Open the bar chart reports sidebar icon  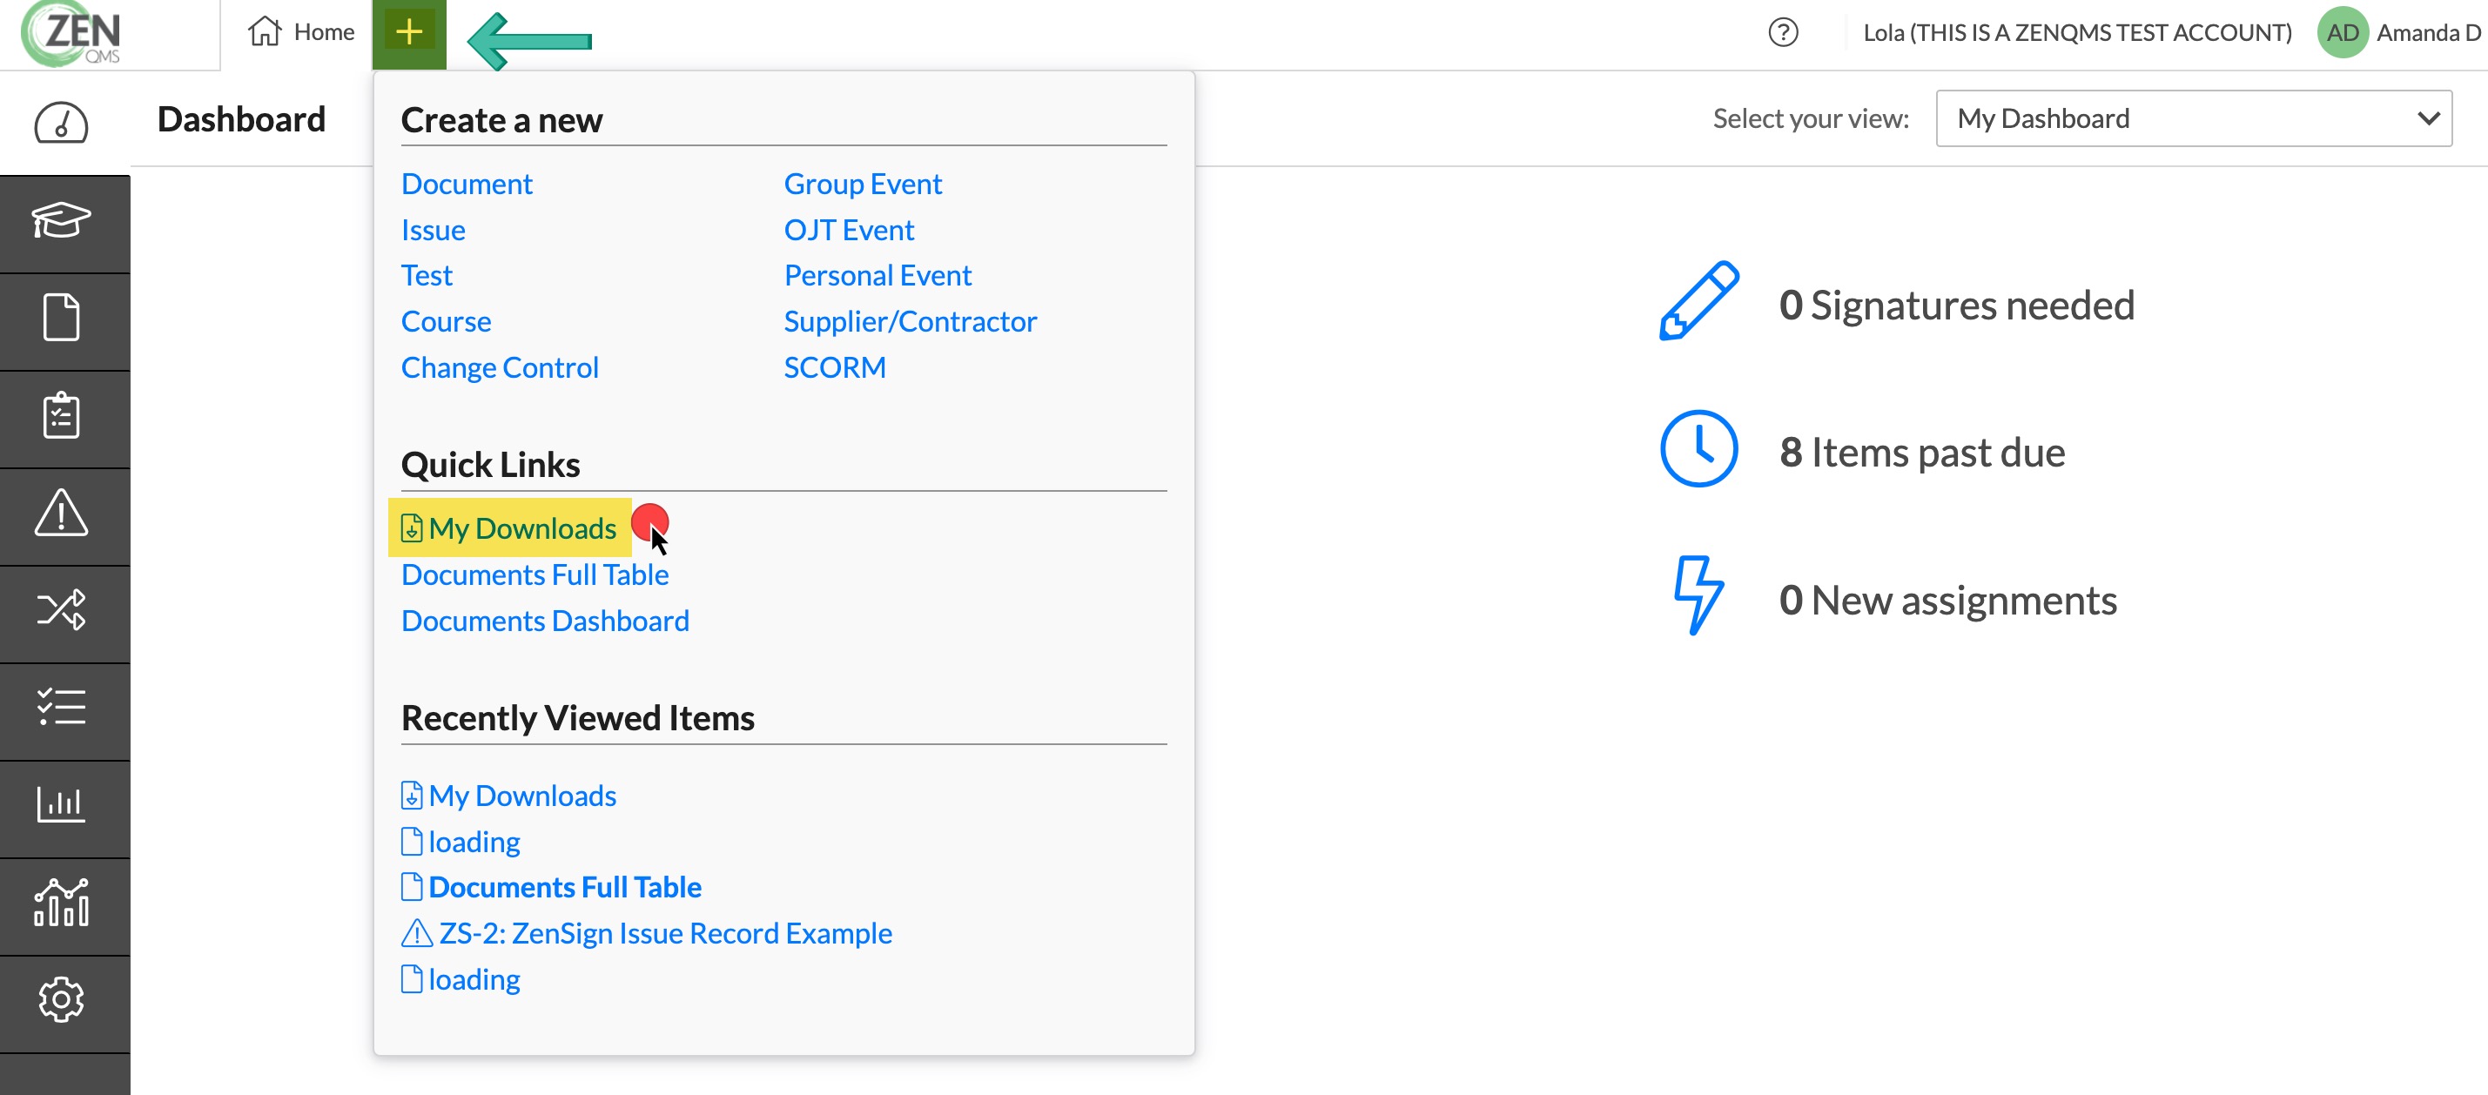(62, 806)
